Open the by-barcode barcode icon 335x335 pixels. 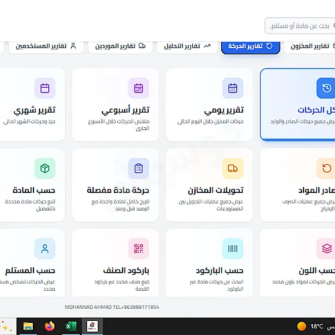coord(232,249)
